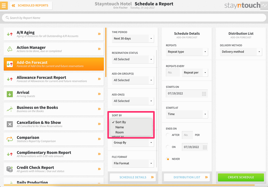The image size is (268, 187).
Task: Open the Reservation Status dropdown
Action: (x=133, y=59)
